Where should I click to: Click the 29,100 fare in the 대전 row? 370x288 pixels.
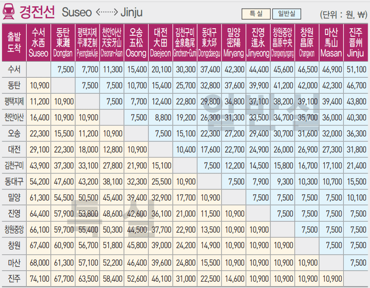click(39, 150)
